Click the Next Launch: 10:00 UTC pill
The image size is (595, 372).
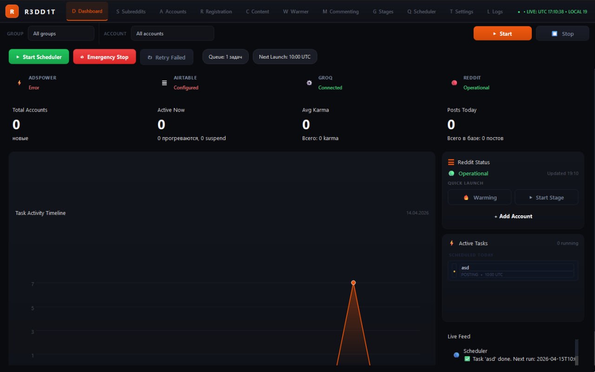pos(285,57)
